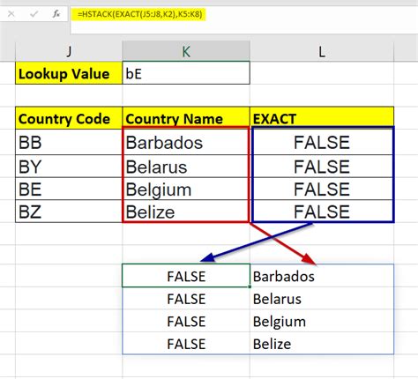This screenshot has height=379, width=418.
Task: Select column J header
Action: pos(69,52)
